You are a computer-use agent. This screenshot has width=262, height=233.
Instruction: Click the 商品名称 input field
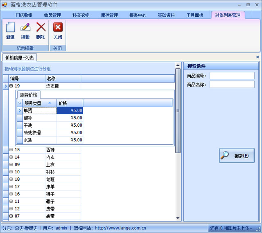232,85
